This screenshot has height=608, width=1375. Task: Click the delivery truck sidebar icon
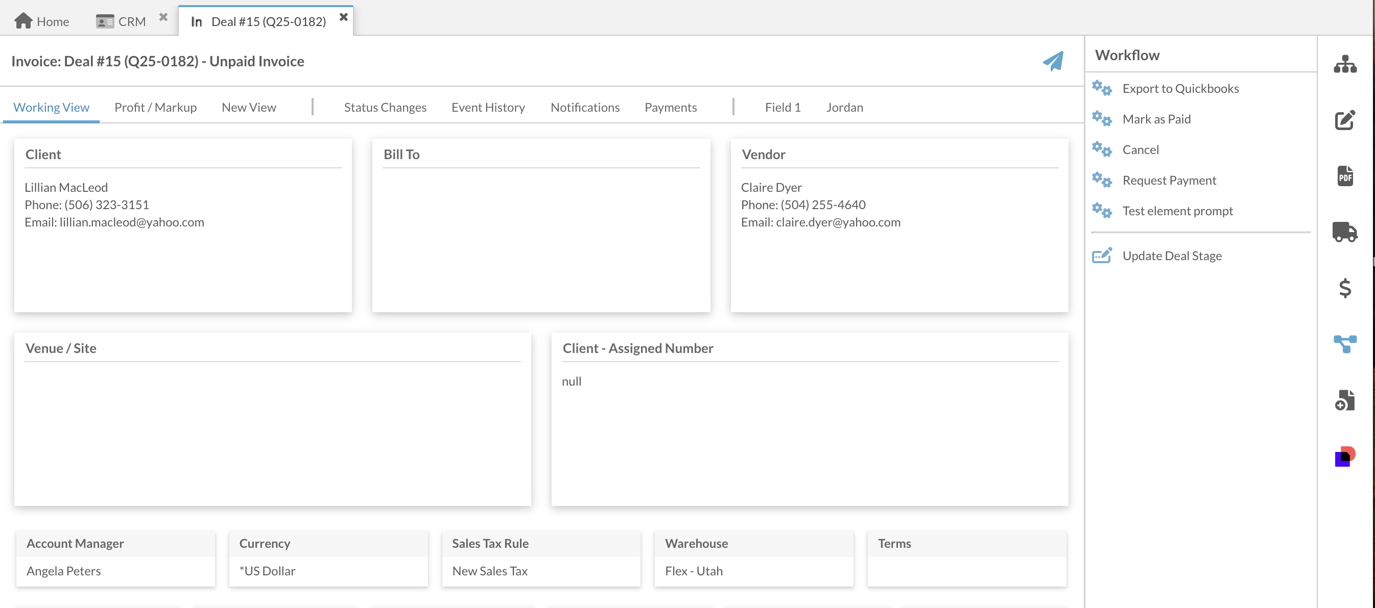1344,232
